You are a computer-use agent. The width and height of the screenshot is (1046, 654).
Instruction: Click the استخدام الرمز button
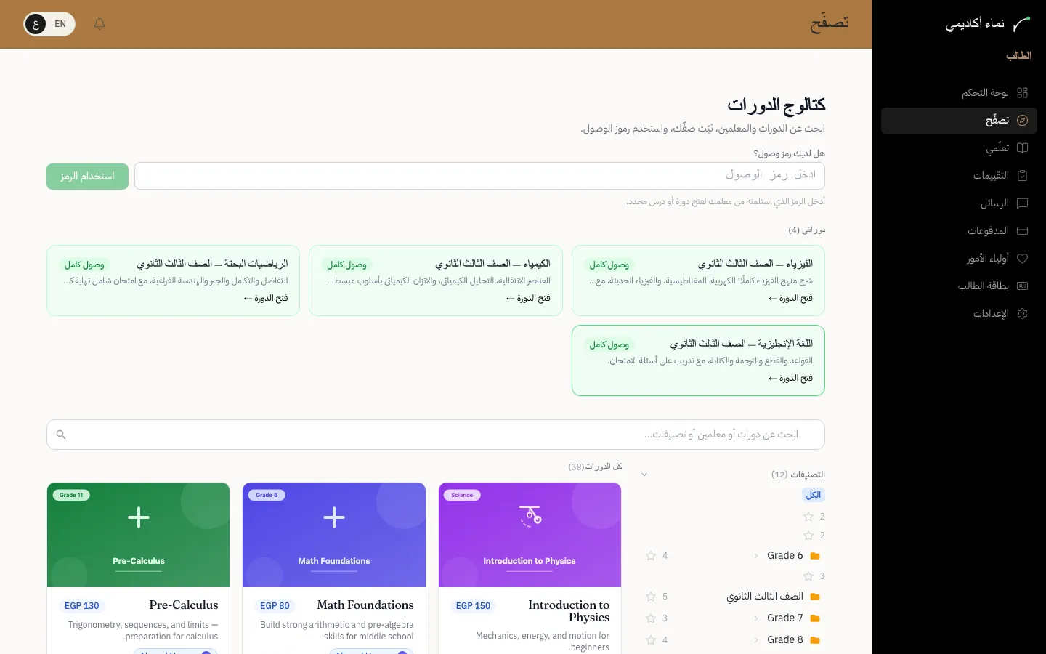point(87,177)
